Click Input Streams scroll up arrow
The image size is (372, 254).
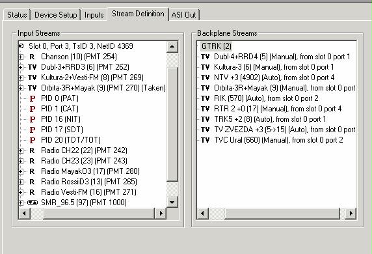(x=172, y=47)
